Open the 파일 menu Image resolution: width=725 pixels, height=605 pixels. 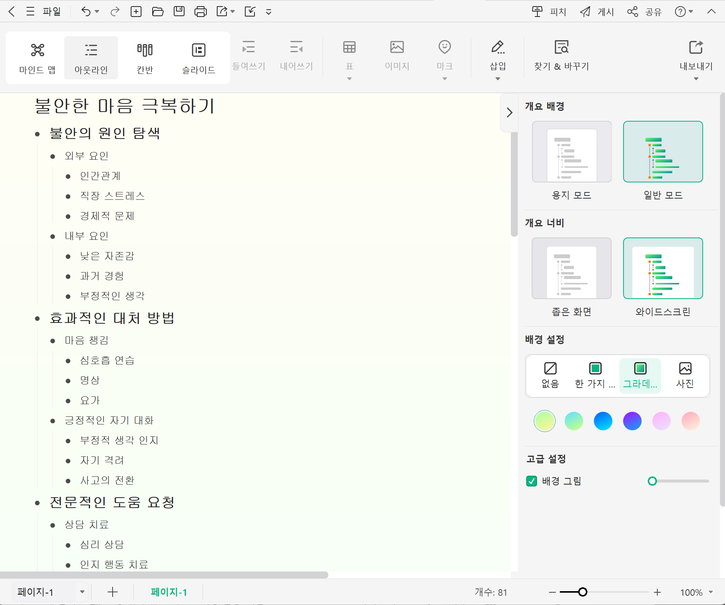pos(52,12)
